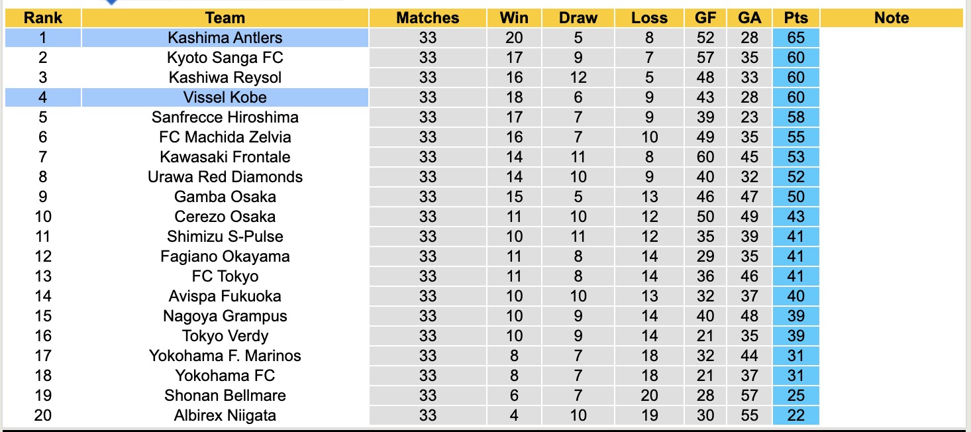Select the Note column header
This screenshot has height=432, width=971.
891,18
